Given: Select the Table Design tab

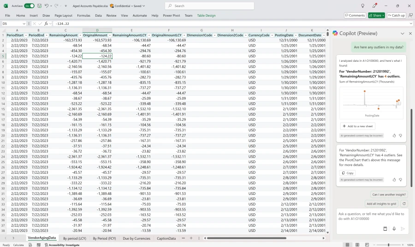Looking at the screenshot, I should [x=206, y=15].
